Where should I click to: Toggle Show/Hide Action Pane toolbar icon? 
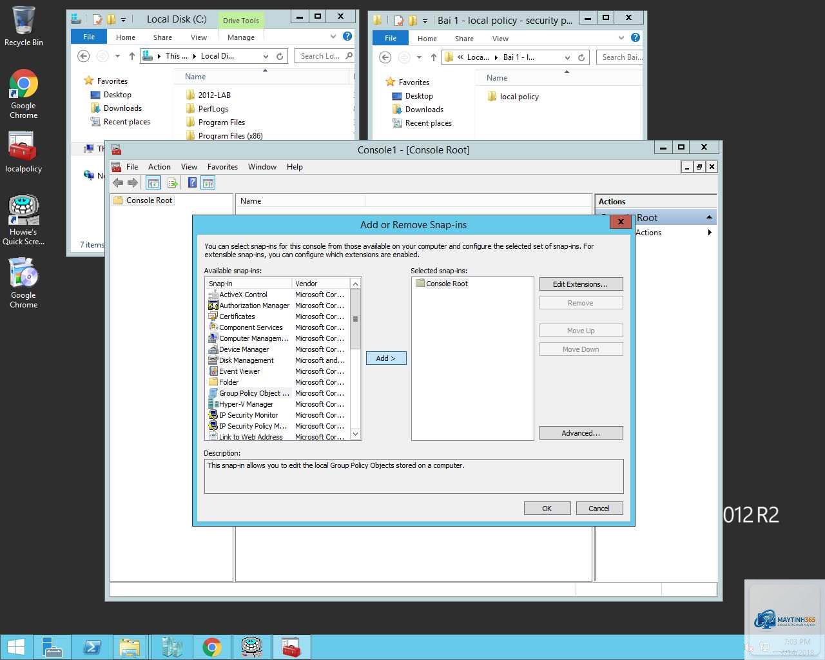pyautogui.click(x=208, y=183)
